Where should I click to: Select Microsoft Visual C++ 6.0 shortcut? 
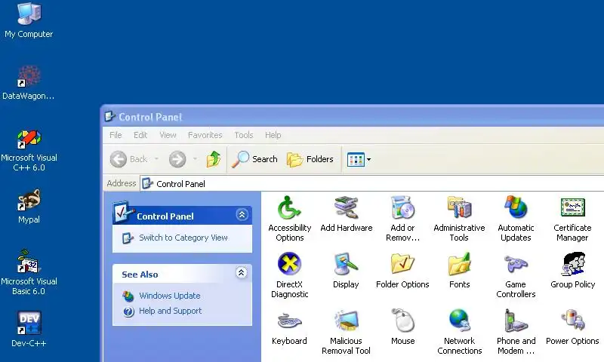(29, 150)
